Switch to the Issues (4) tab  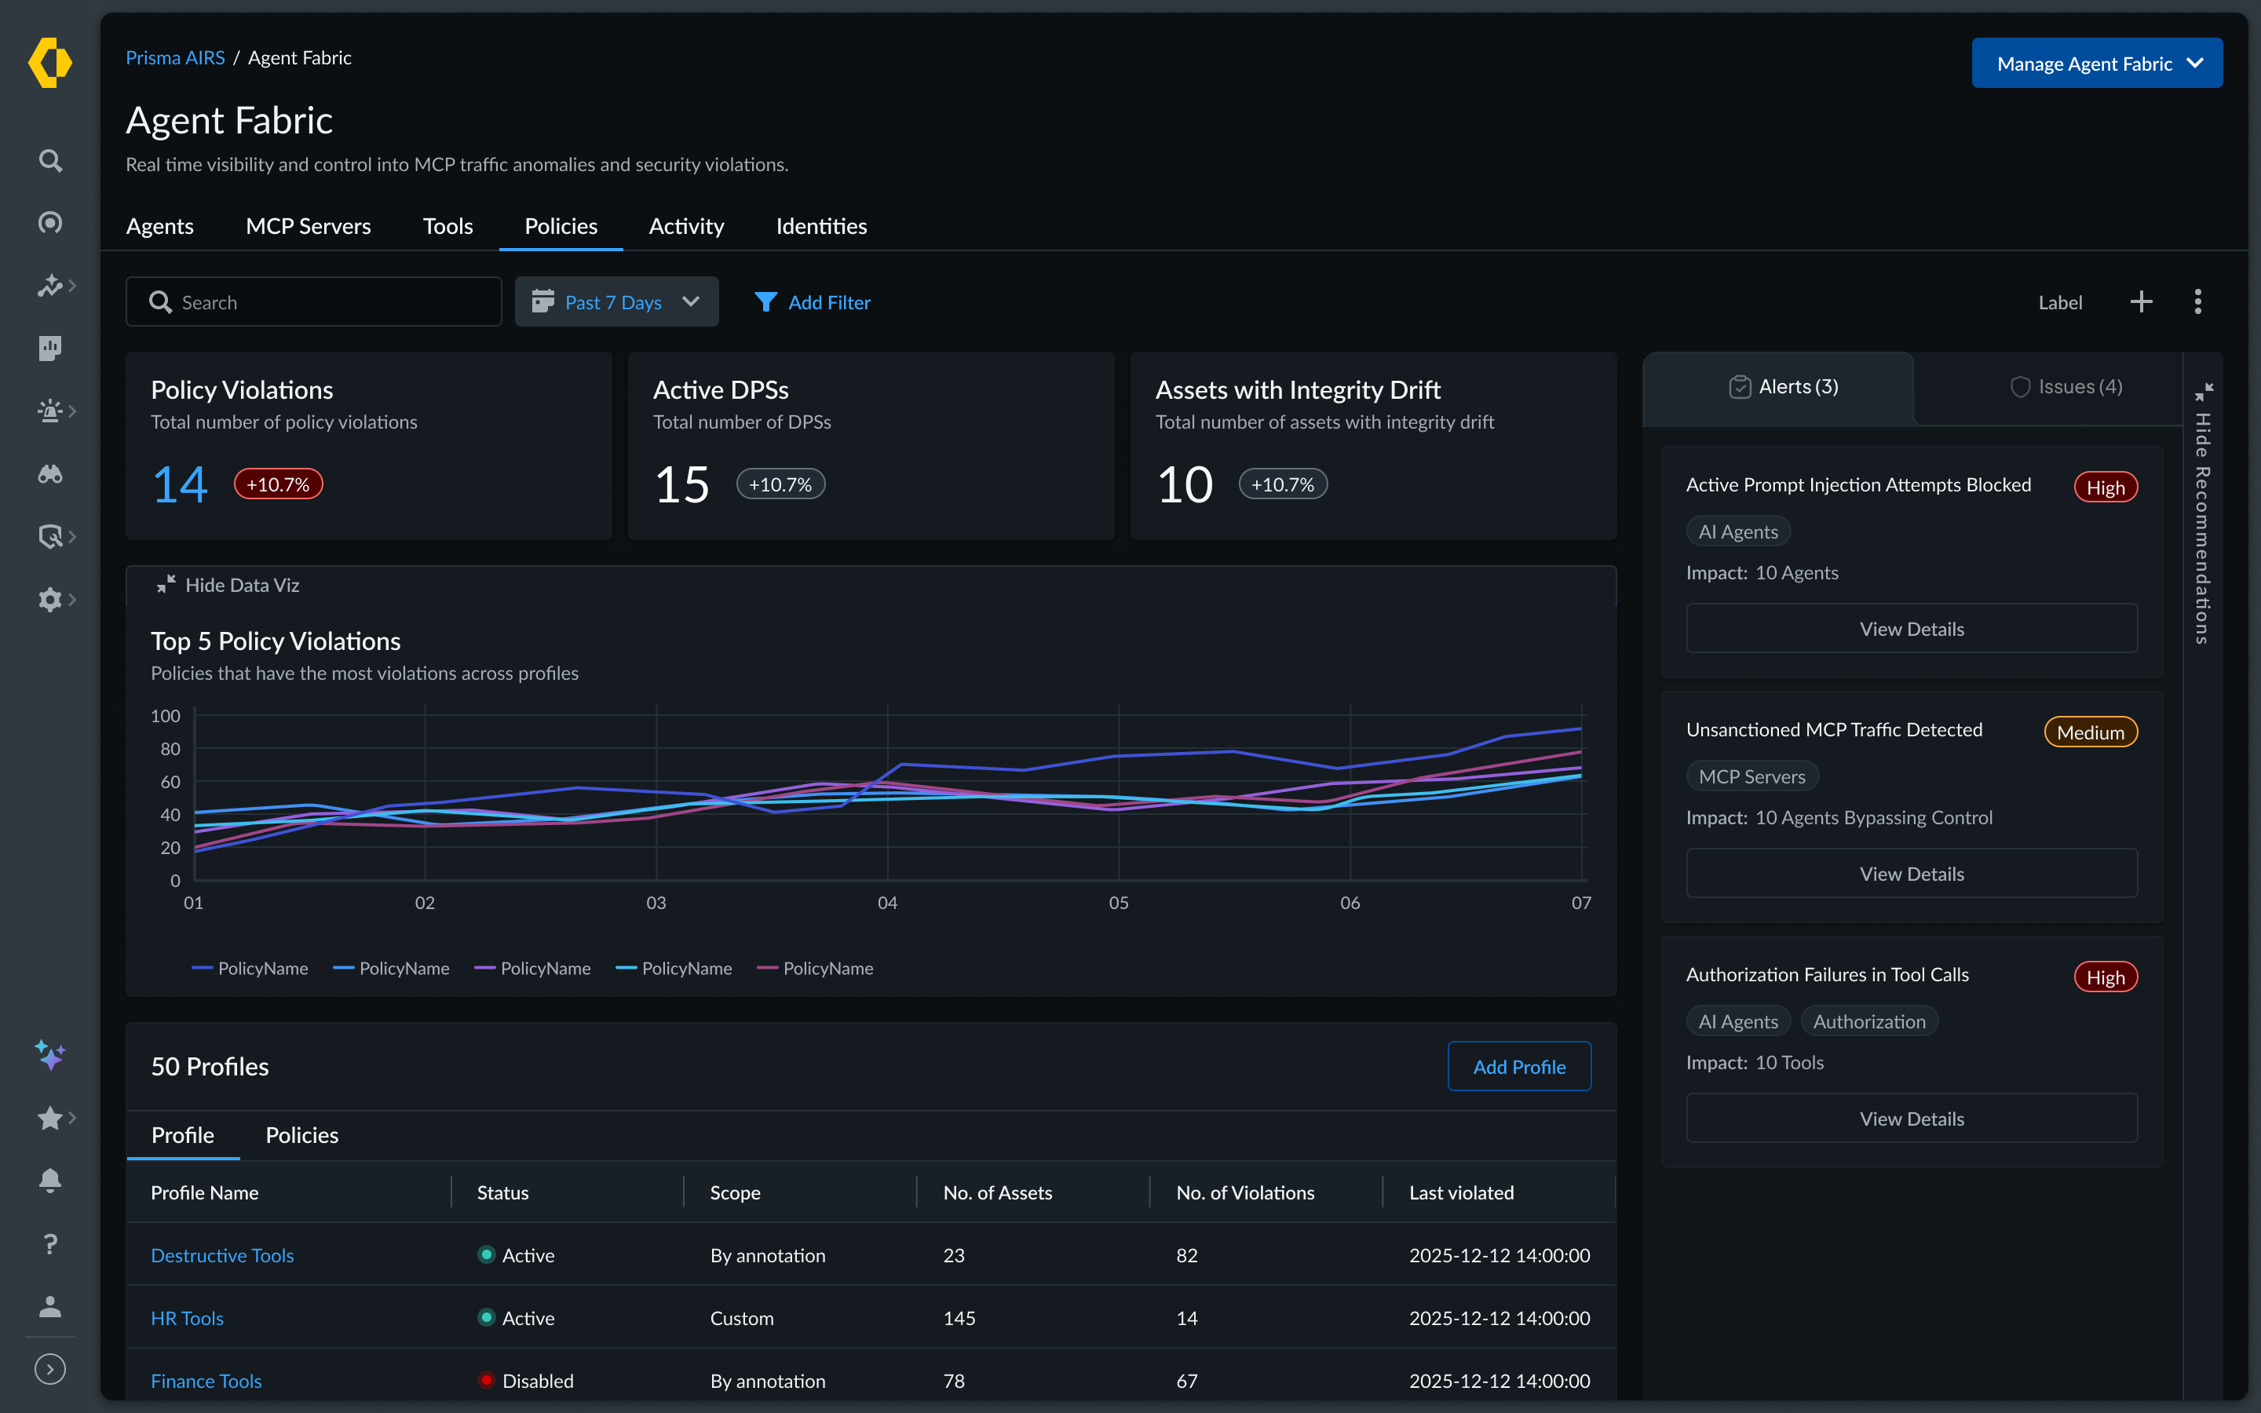[x=2066, y=387]
